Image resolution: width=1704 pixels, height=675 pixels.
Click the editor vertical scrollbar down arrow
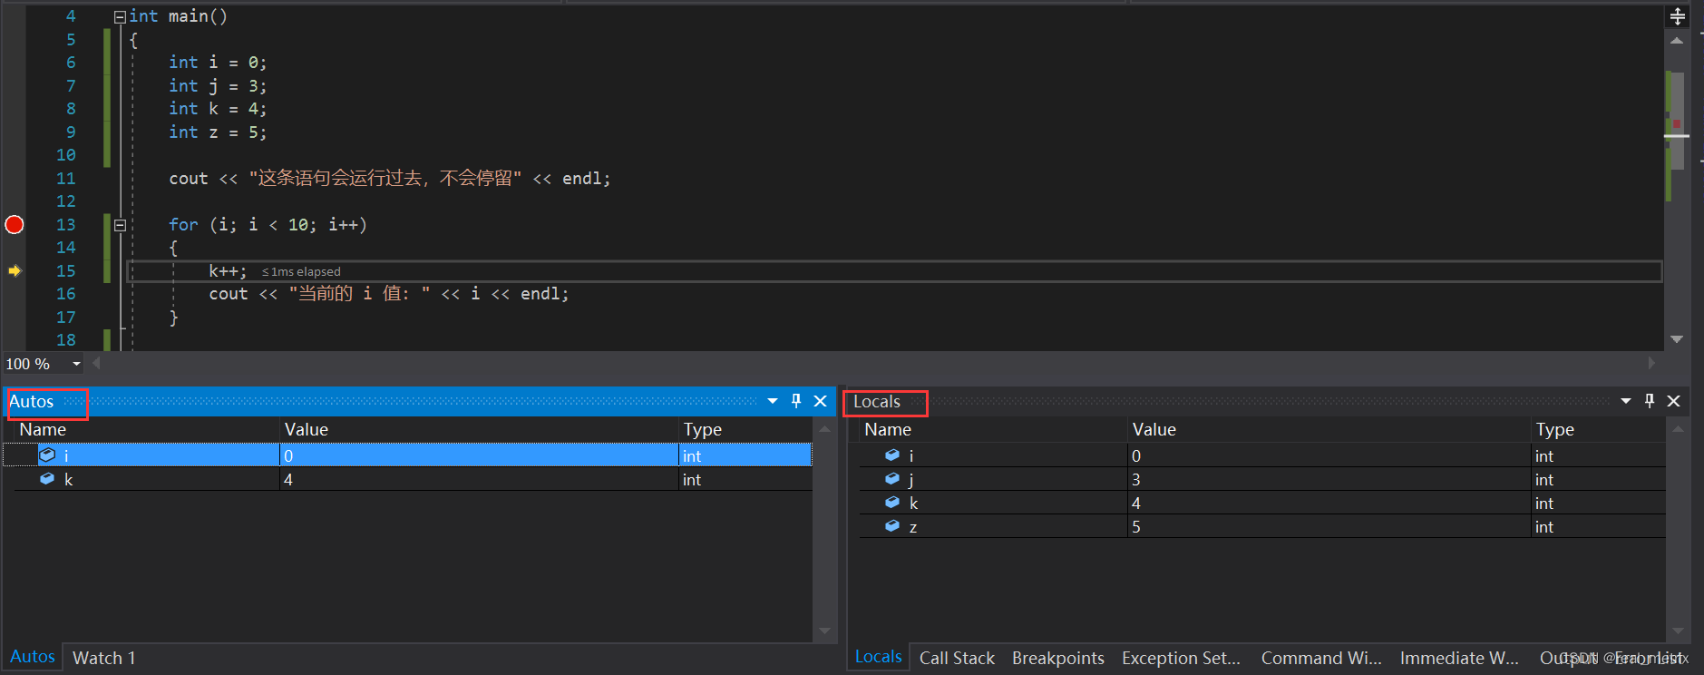(1677, 339)
